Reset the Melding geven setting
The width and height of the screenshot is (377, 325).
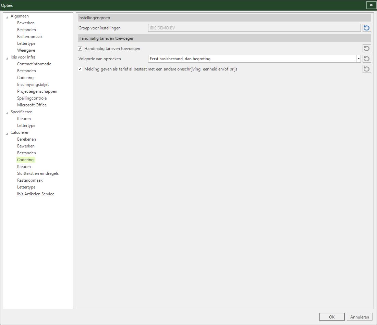pyautogui.click(x=367, y=69)
